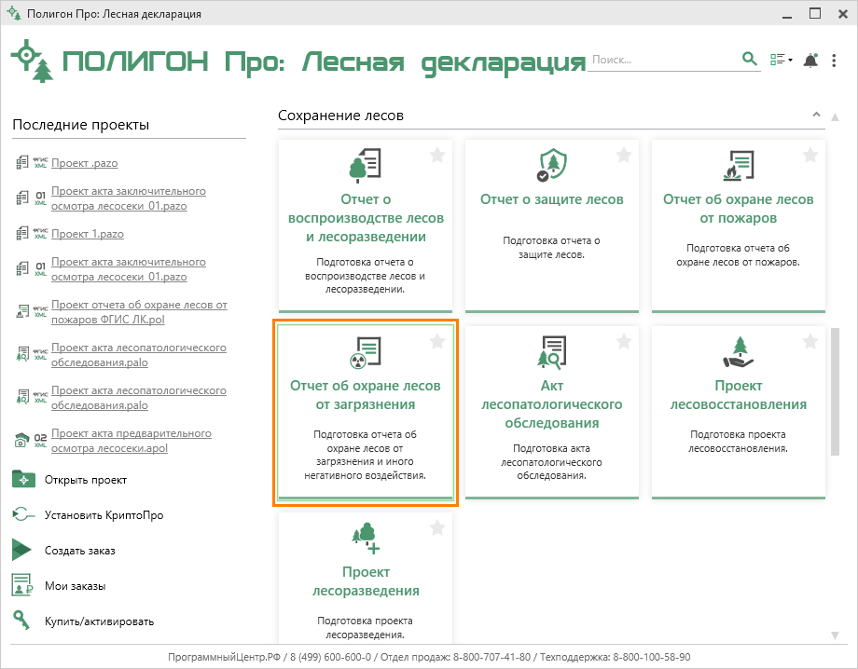Viewport: 858px width, 669px height.
Task: Click the footer text ПрограммныйЦентр.РФ contact line
Action: (429, 657)
